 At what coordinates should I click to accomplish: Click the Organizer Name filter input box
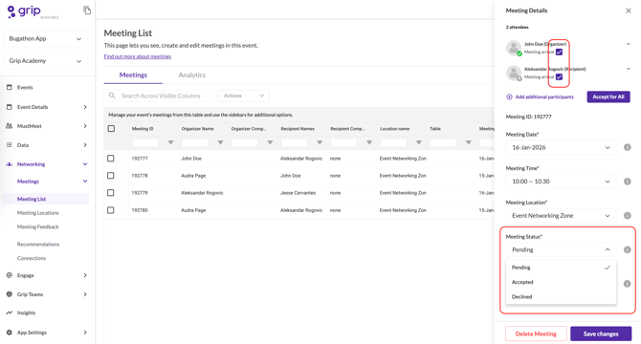coord(195,142)
